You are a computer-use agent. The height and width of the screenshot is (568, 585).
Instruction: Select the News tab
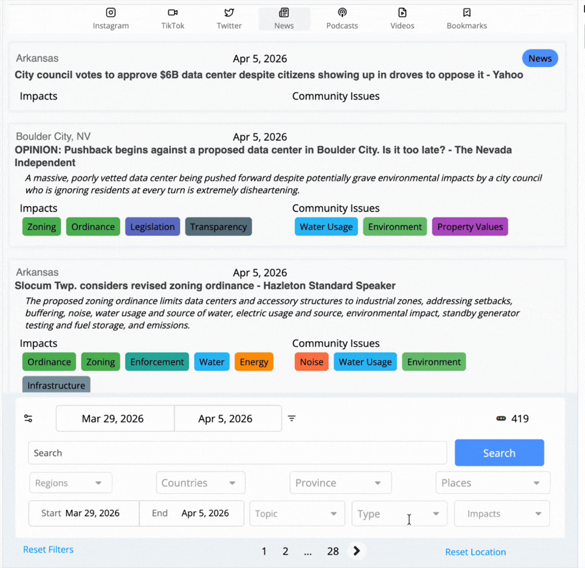pos(284,19)
